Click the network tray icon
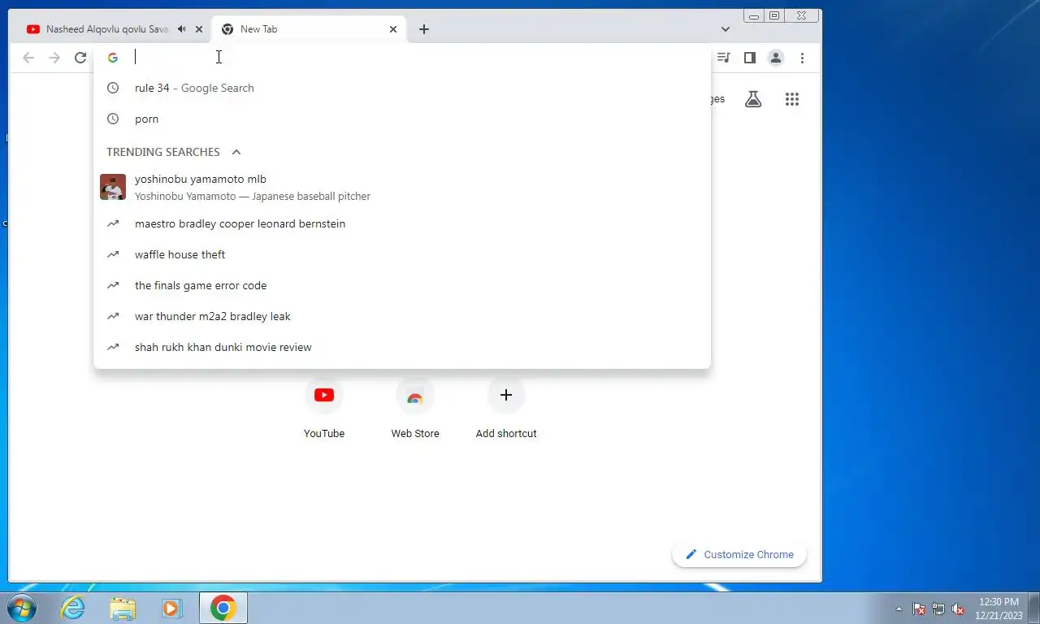This screenshot has width=1040, height=624. pos(938,609)
